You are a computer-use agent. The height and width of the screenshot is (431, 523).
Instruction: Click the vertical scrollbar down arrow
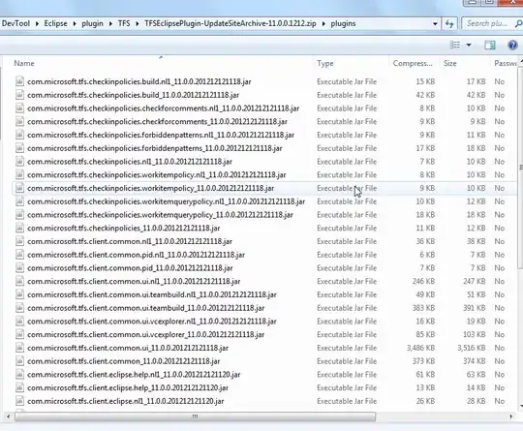pos(521,406)
